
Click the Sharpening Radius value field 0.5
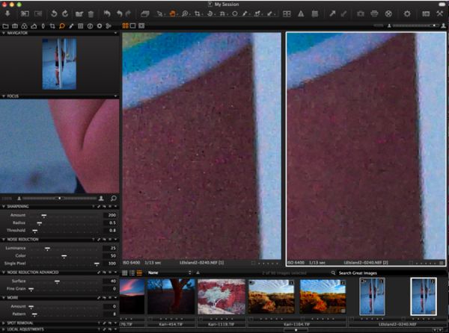tap(110, 222)
